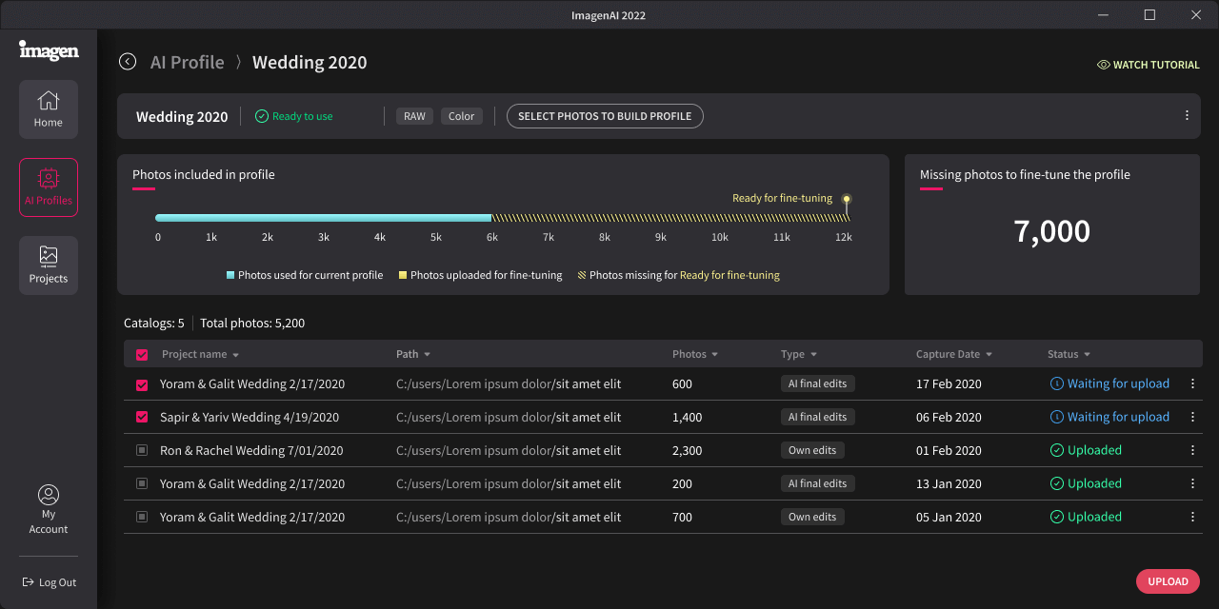Image resolution: width=1219 pixels, height=609 pixels.
Task: Click the 1,400 photos count cell
Action: 687,417
